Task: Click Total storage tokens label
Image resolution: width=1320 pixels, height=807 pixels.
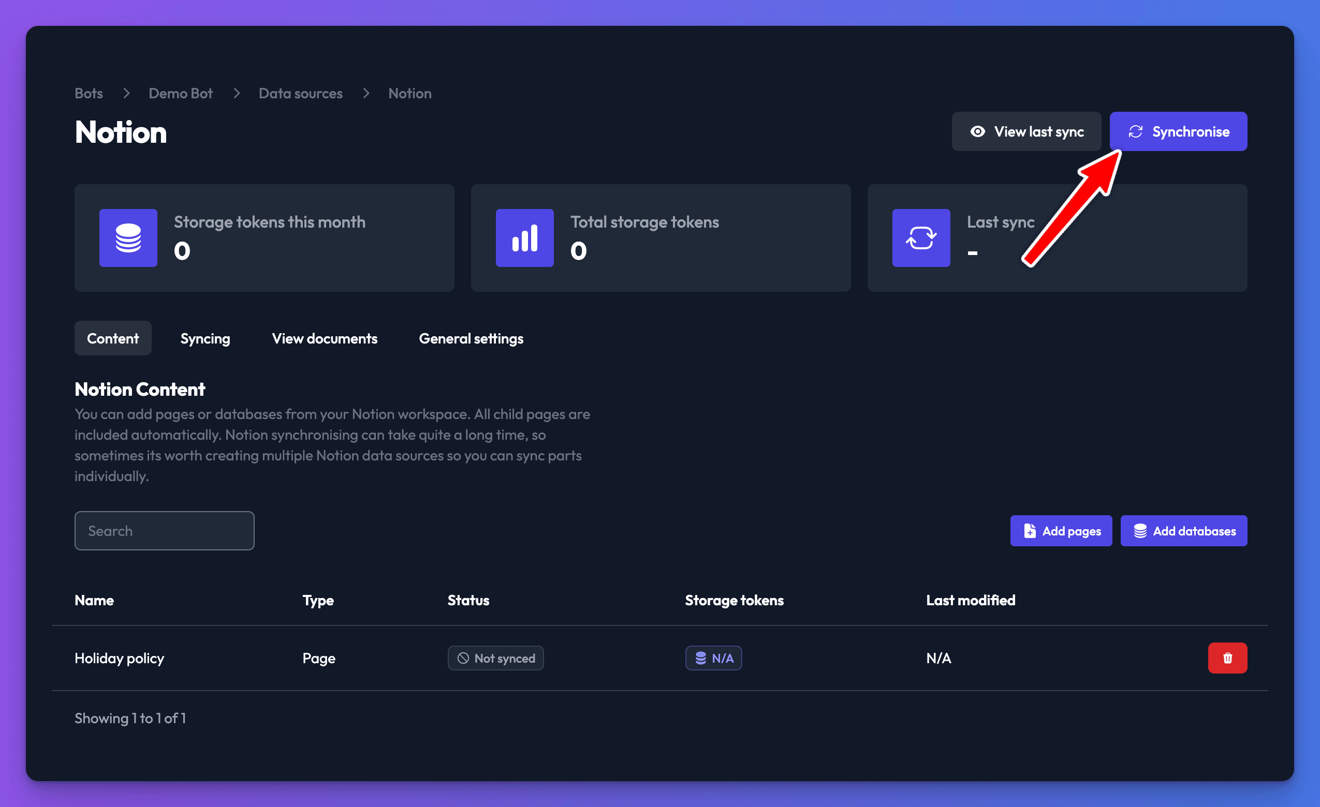Action: tap(644, 222)
